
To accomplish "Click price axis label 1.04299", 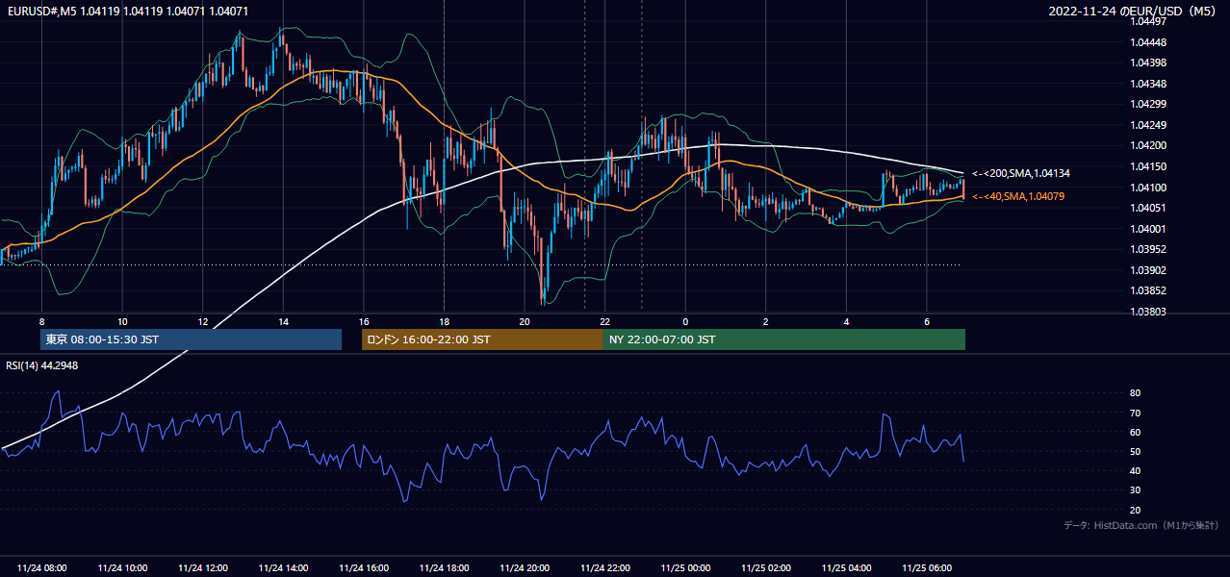I will point(1148,104).
